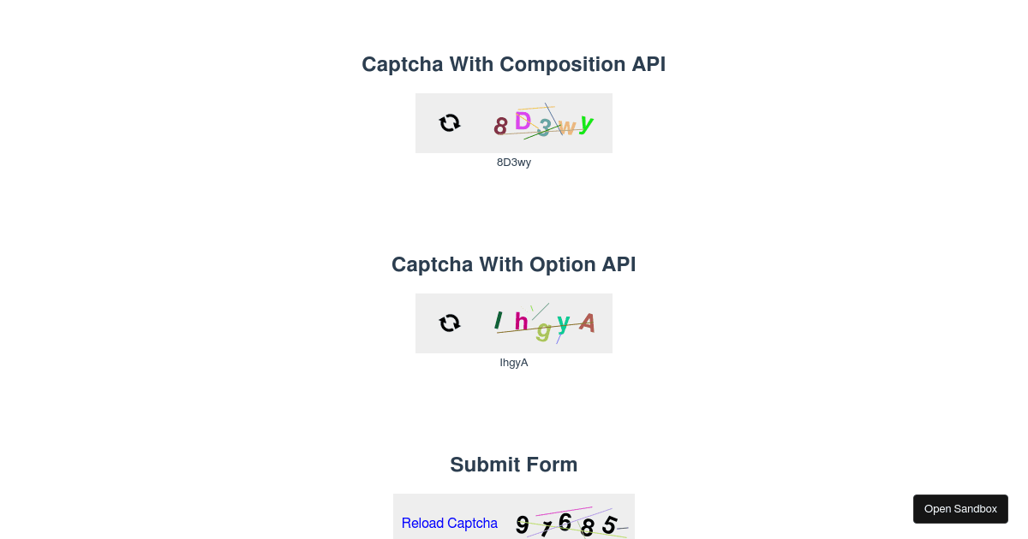The height and width of the screenshot is (539, 1028).
Task: Click the plain 8D3wy text label
Action: [514, 163]
